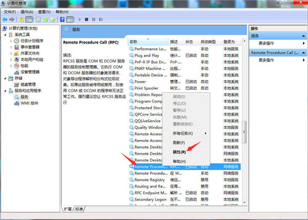
Task: Select 事件查看器 icon in tree
Action: 17,47
